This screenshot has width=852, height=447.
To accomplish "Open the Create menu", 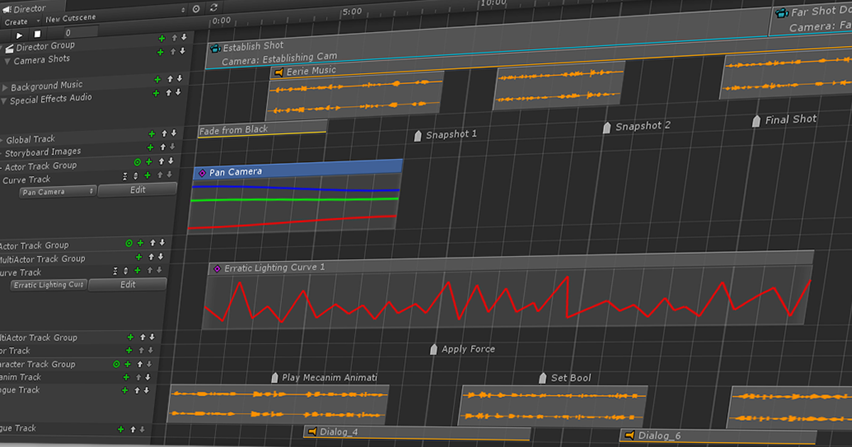I will (x=16, y=21).
